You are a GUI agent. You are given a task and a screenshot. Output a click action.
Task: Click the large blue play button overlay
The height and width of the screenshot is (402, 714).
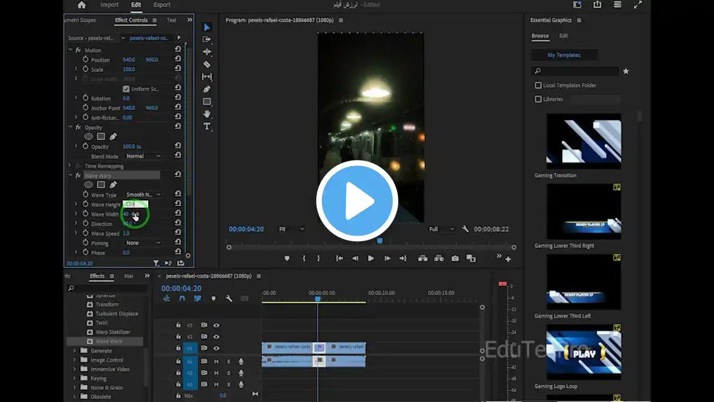[357, 201]
